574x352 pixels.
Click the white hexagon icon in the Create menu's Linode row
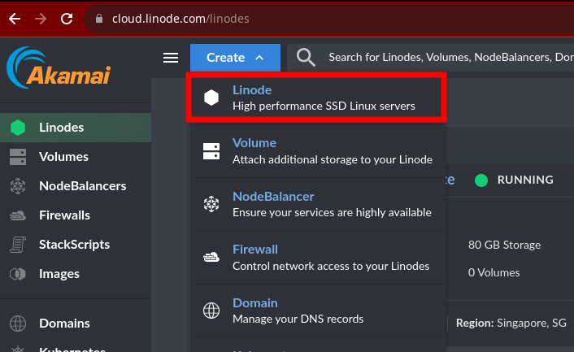point(211,98)
